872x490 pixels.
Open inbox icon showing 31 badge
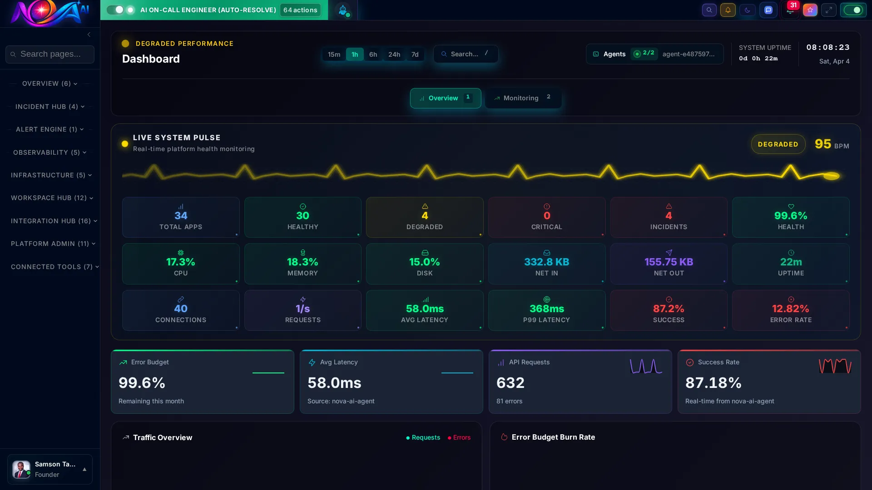coord(790,10)
